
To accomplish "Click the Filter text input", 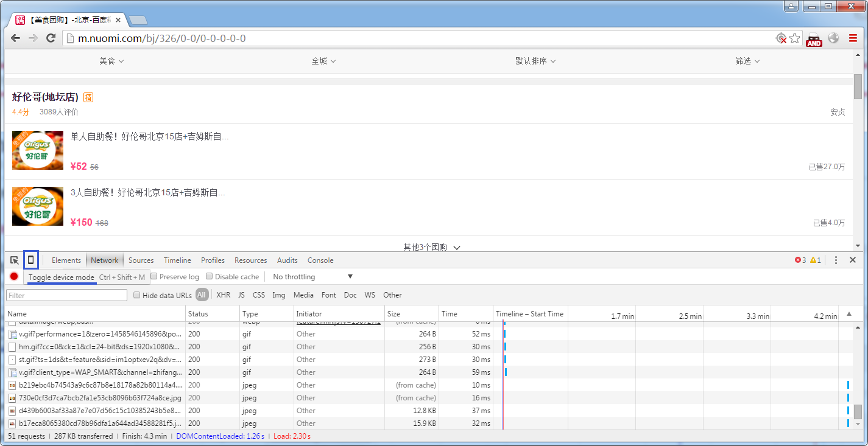I will 66,295.
